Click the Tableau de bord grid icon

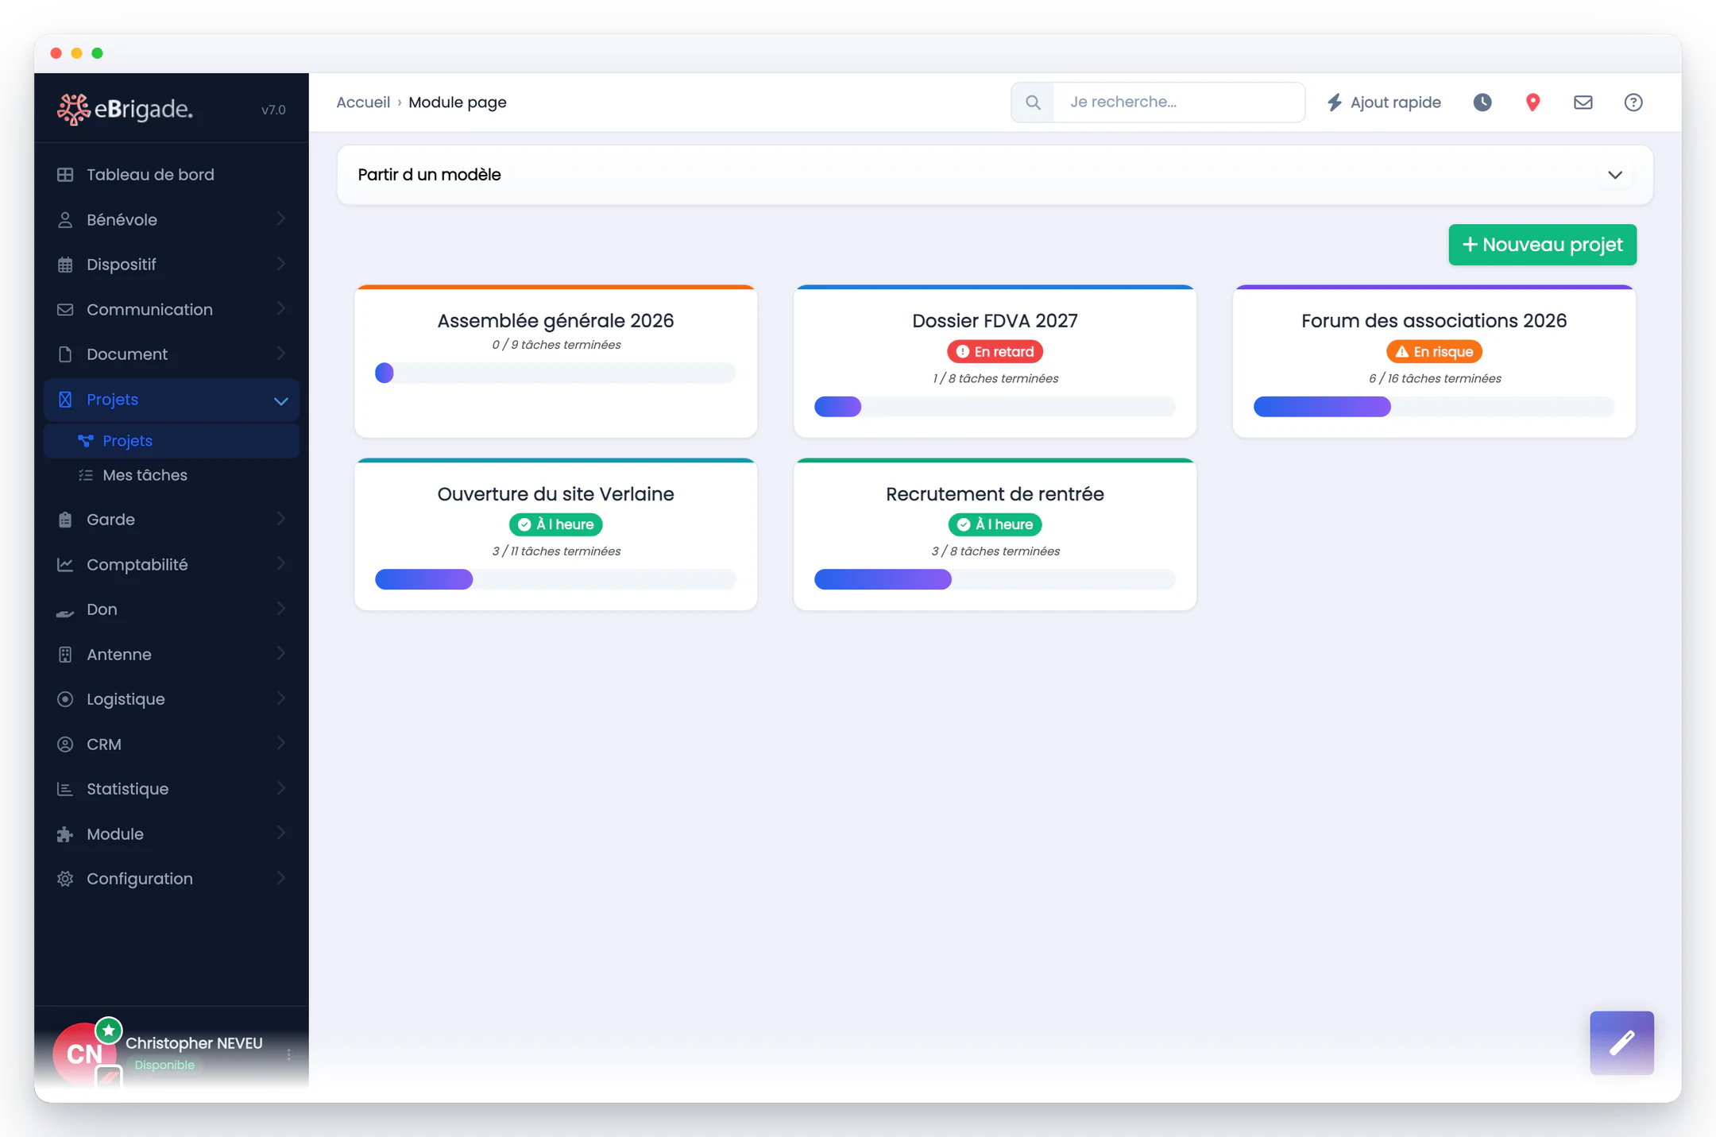[x=65, y=175]
